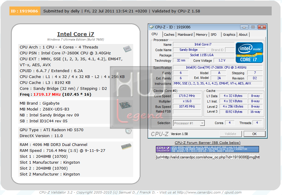Click the RAM Speed 716.4 MHz line
The width and height of the screenshot is (282, 195).
pyautogui.click(x=62, y=150)
